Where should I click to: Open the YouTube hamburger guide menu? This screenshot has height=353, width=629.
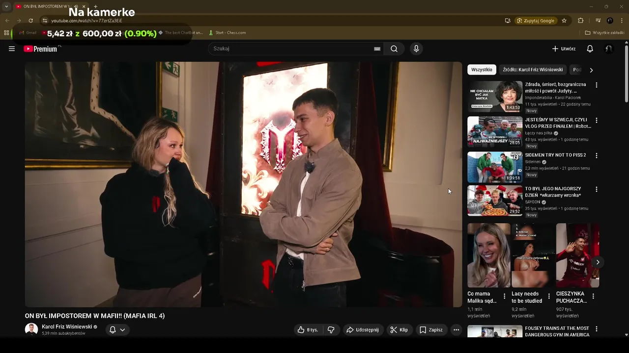point(12,49)
